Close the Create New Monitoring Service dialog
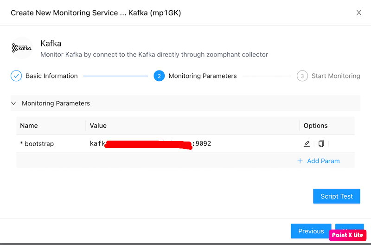The width and height of the screenshot is (371, 245). pyautogui.click(x=358, y=13)
